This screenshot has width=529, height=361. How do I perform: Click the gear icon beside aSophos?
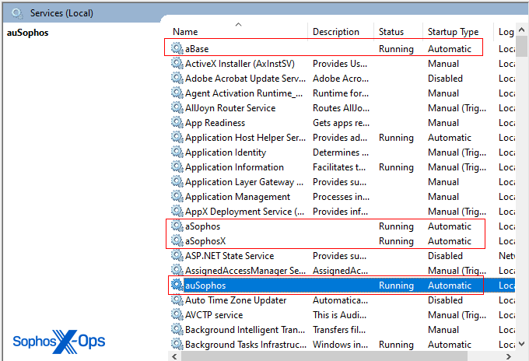[177, 226]
